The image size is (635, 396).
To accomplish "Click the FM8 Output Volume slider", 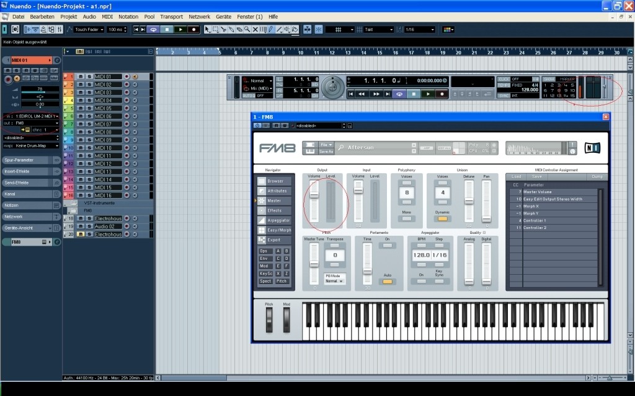I will 314,201.
